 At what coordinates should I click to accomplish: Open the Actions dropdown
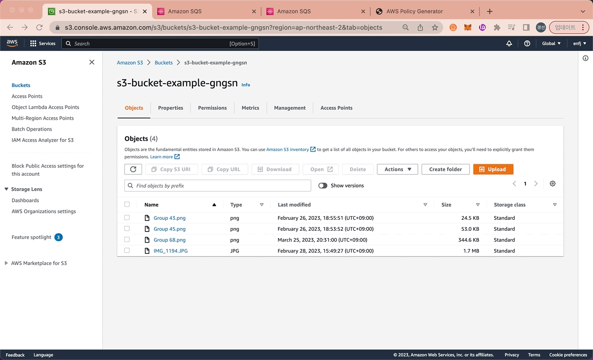pos(397,169)
